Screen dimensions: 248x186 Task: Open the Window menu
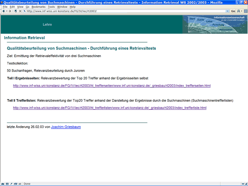point(62,7)
